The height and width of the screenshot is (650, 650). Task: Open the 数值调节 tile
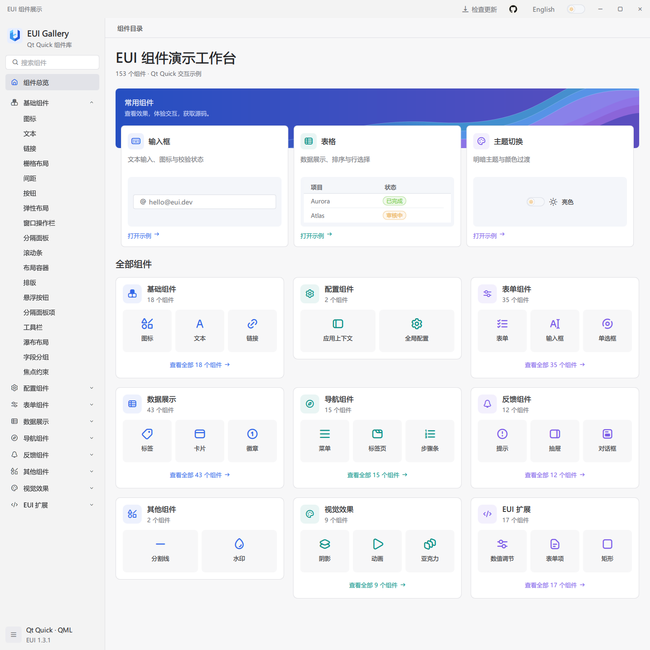502,551
